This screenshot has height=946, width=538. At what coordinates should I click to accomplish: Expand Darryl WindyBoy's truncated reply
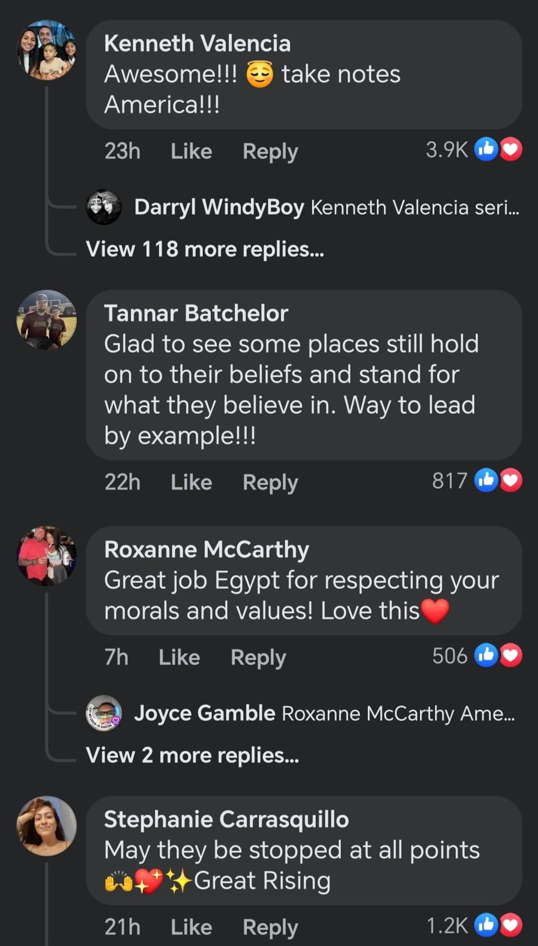pyautogui.click(x=414, y=208)
